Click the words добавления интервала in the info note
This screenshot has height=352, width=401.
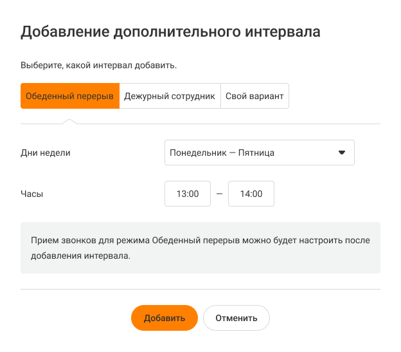pyautogui.click(x=80, y=255)
